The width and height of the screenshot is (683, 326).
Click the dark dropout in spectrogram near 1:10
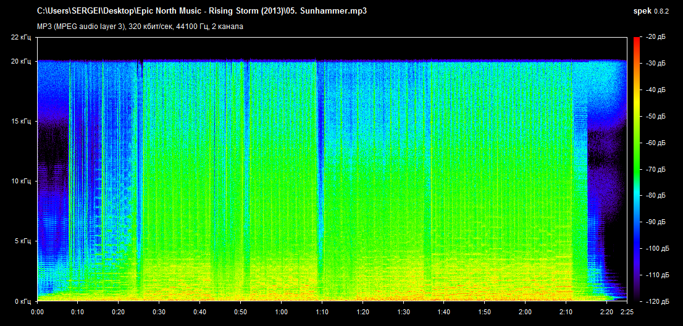[x=319, y=154]
